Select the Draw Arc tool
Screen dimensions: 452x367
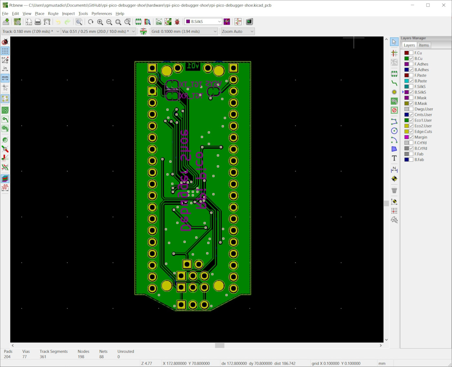(394, 140)
